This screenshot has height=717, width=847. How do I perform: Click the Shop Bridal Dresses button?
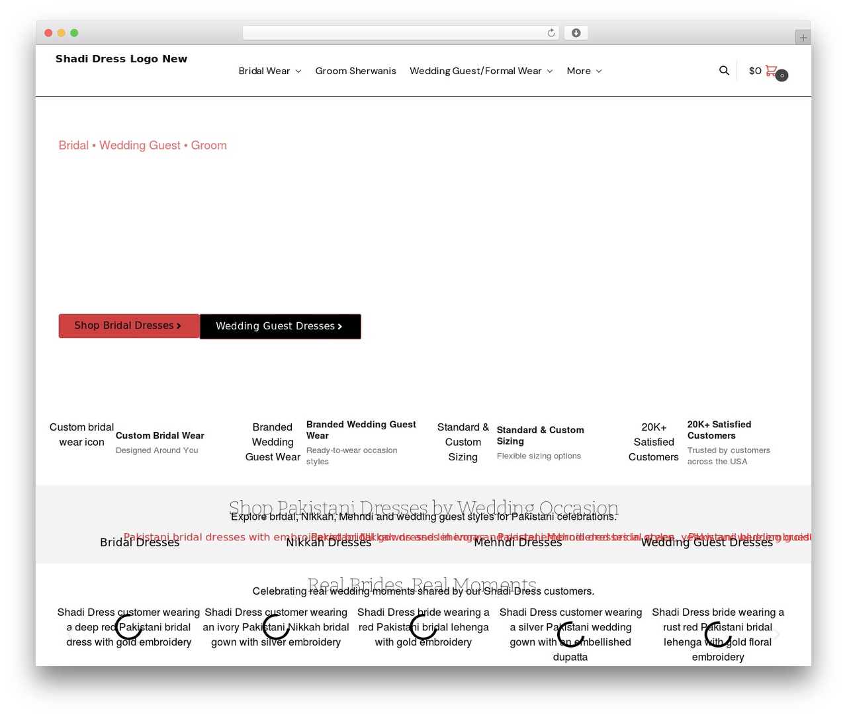tap(129, 326)
